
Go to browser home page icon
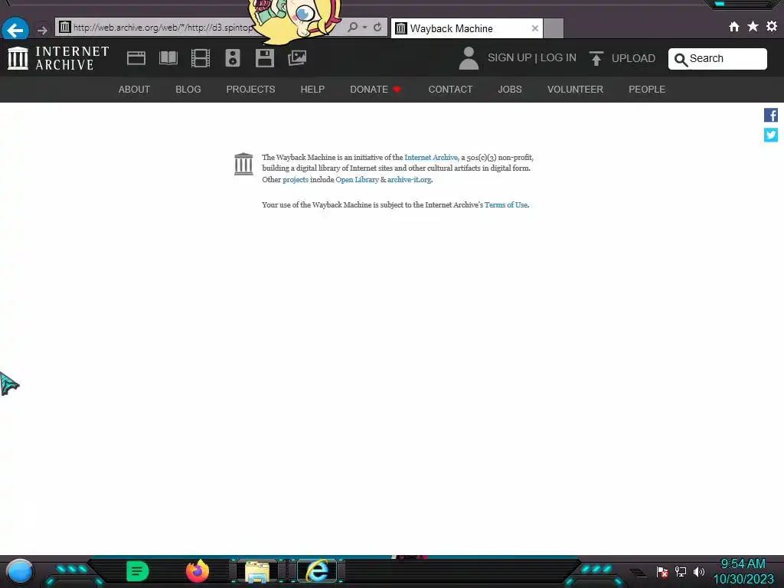[734, 27]
